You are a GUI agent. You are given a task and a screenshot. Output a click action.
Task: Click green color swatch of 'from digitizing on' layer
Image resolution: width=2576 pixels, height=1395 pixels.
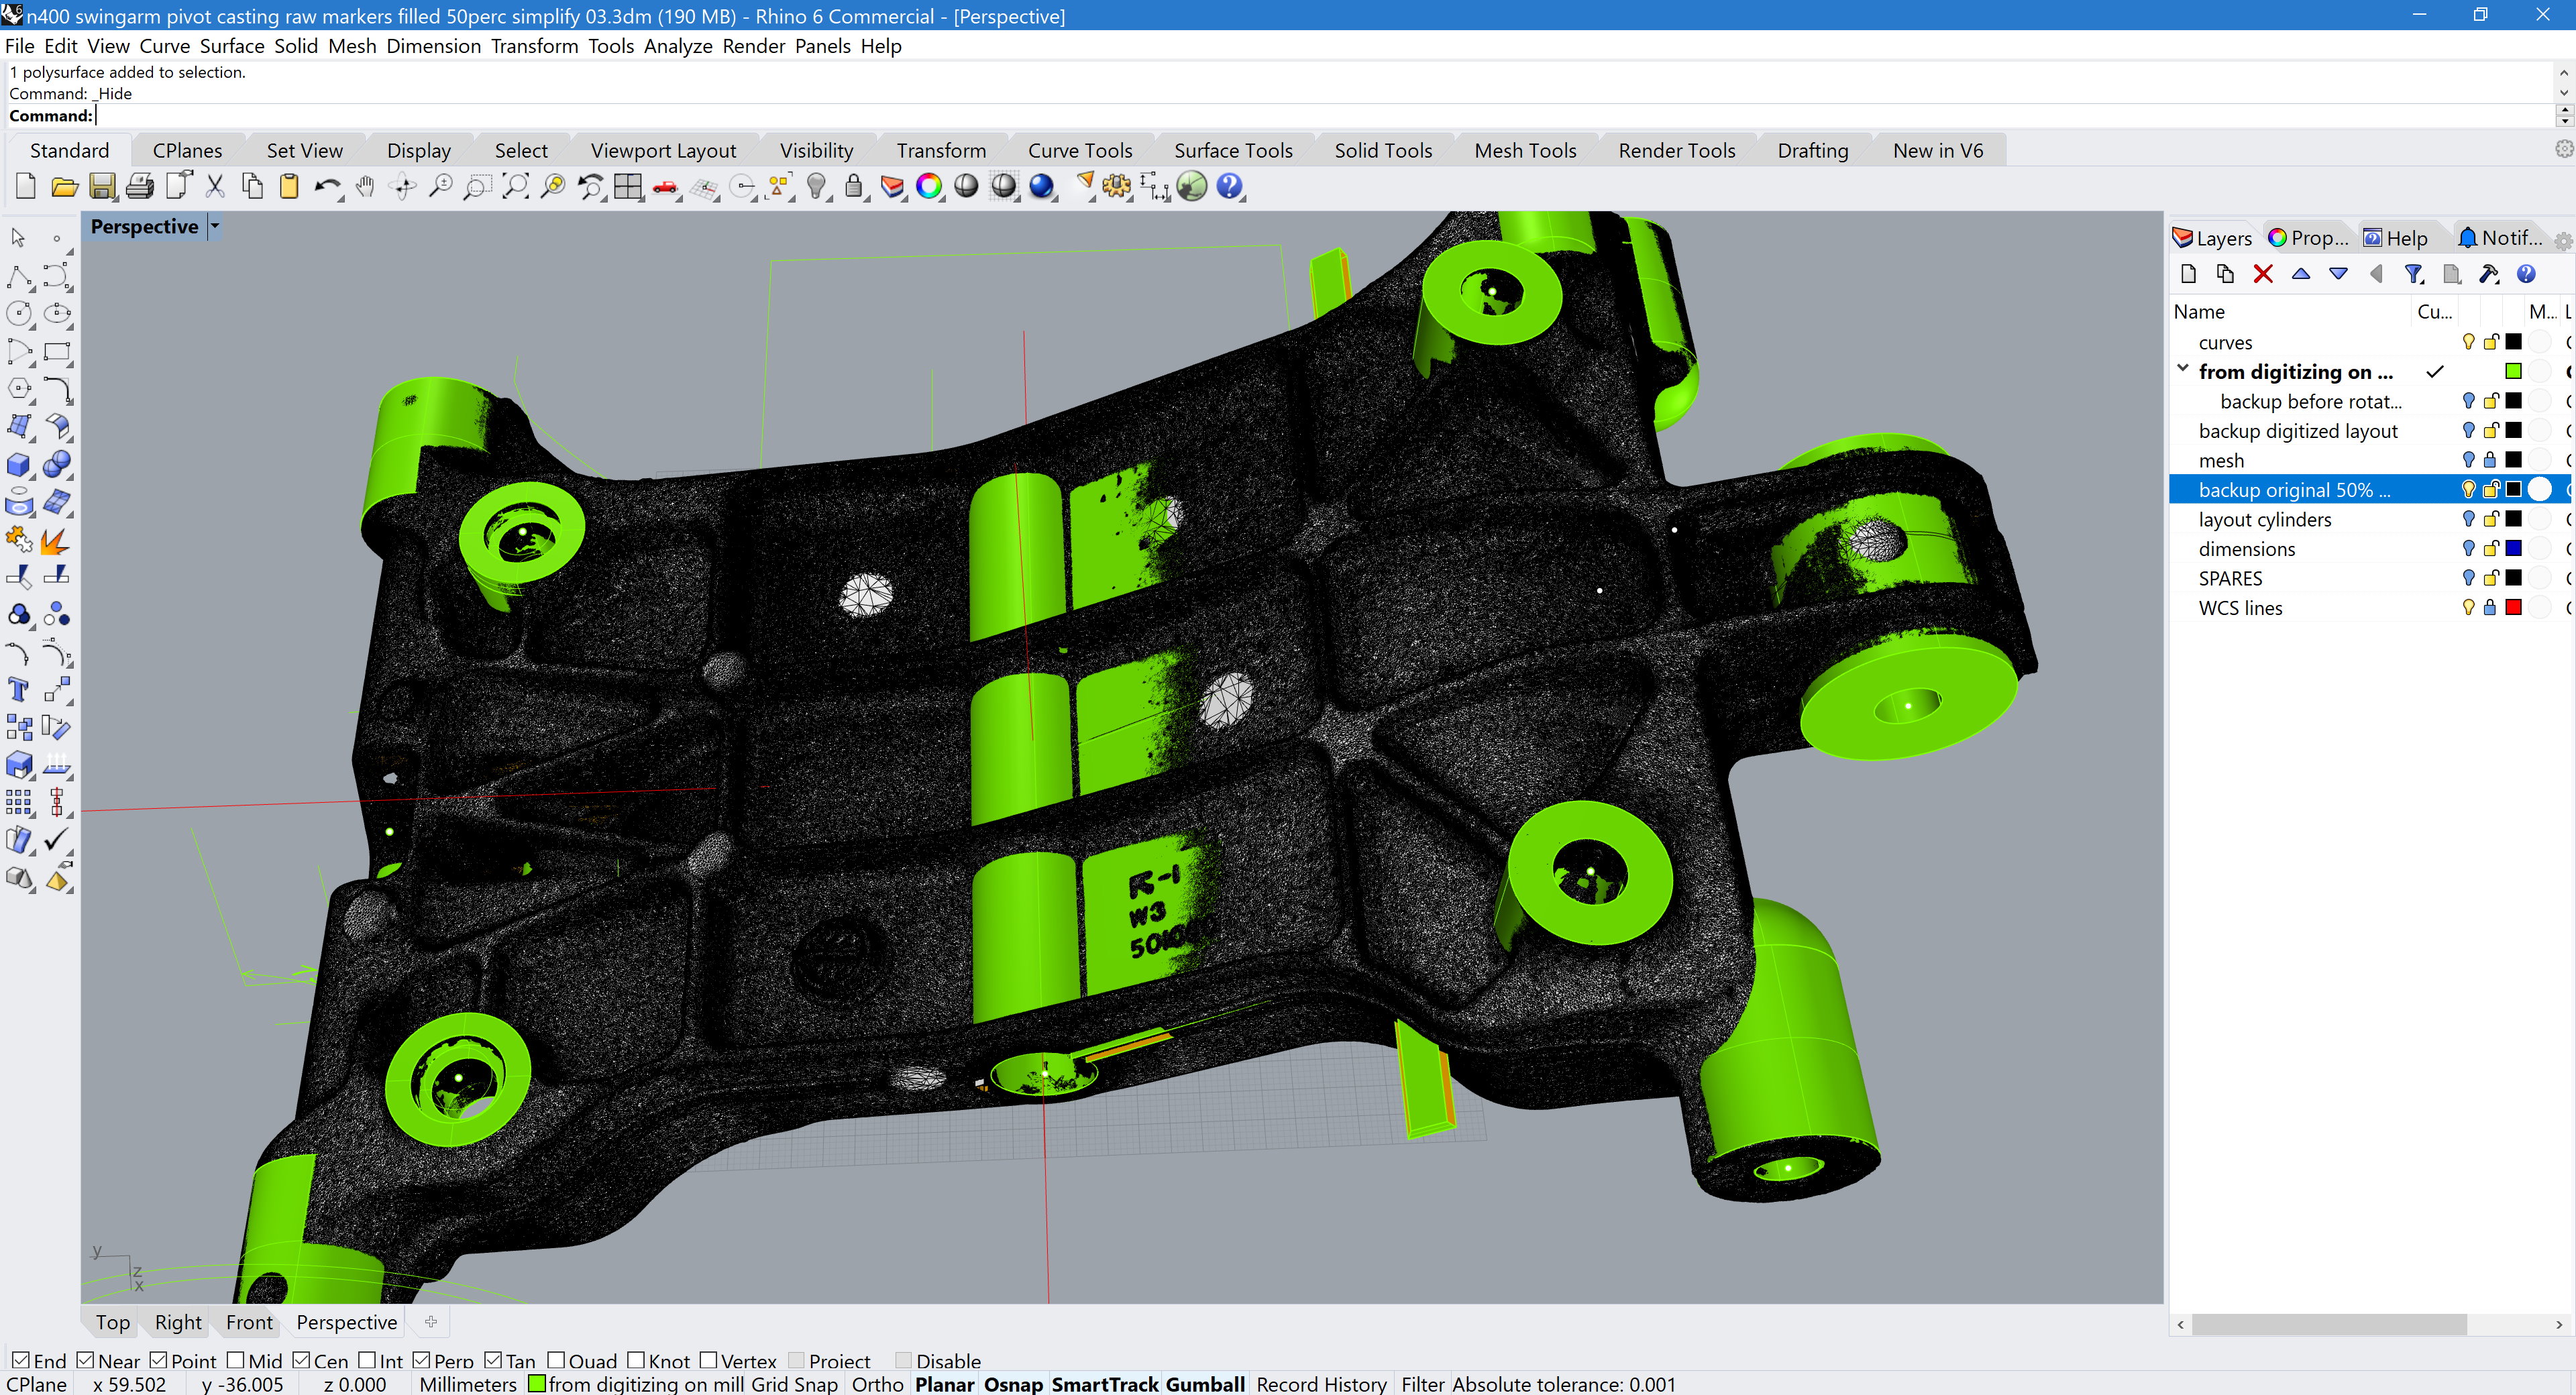click(2513, 371)
